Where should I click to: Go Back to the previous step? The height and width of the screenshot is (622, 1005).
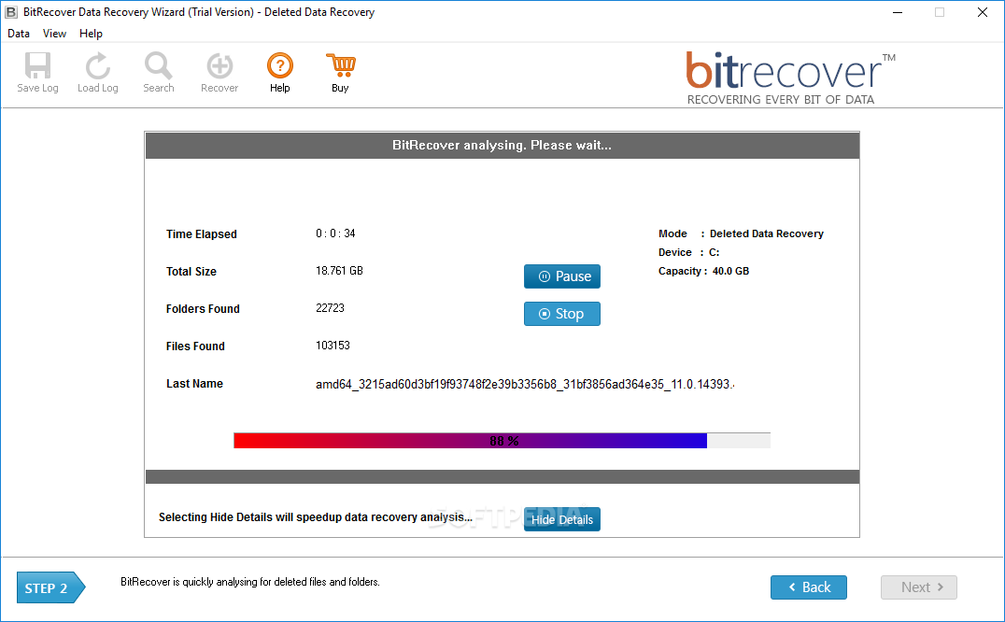coord(809,587)
